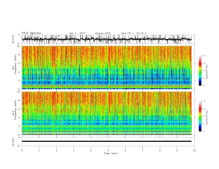Screen dimensions: 219x169
Task: Click the "2" tick on the time axis
Action: 56,150
